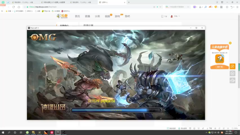Close the Douyu streaming companion ad

230,43
